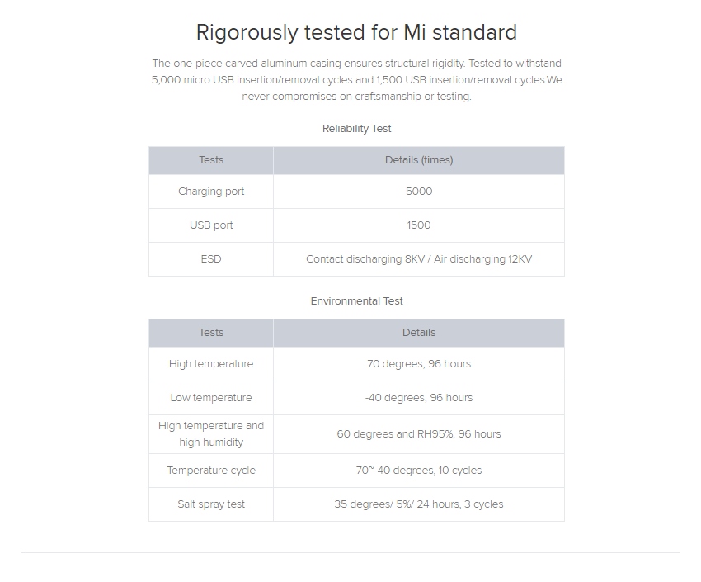Click the 'Reliability Test' table title
This screenshot has width=701, height=582.
click(356, 129)
